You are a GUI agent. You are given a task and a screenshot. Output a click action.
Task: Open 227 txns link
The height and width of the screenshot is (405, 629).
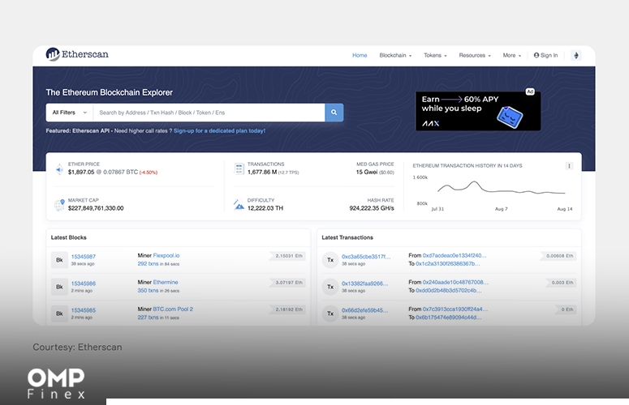pos(148,318)
